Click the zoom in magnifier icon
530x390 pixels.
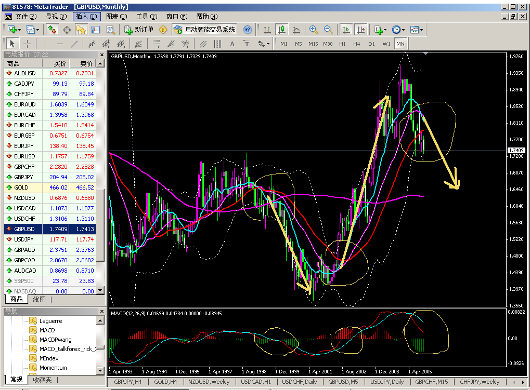314,30
